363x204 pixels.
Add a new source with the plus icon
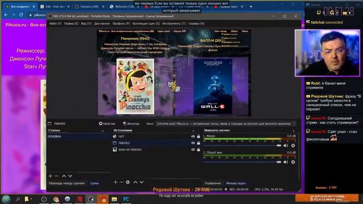click(116, 182)
